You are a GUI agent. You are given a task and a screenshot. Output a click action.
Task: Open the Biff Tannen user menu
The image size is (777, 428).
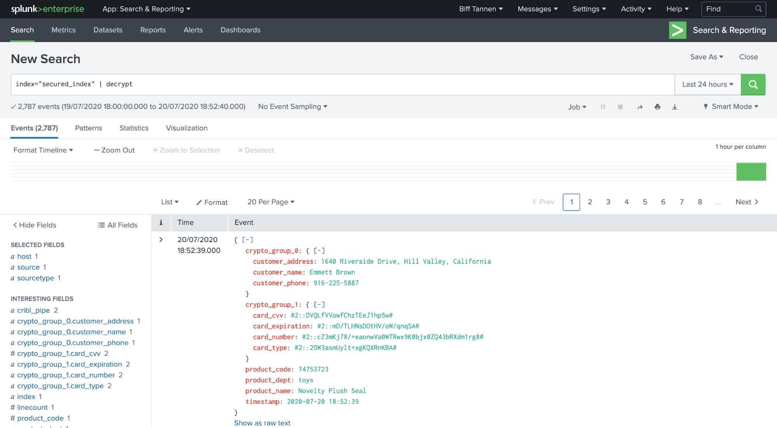(481, 9)
